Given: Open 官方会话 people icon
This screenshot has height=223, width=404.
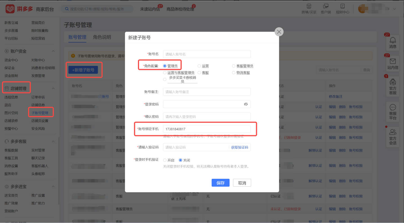Looking at the screenshot, I should tap(393, 132).
